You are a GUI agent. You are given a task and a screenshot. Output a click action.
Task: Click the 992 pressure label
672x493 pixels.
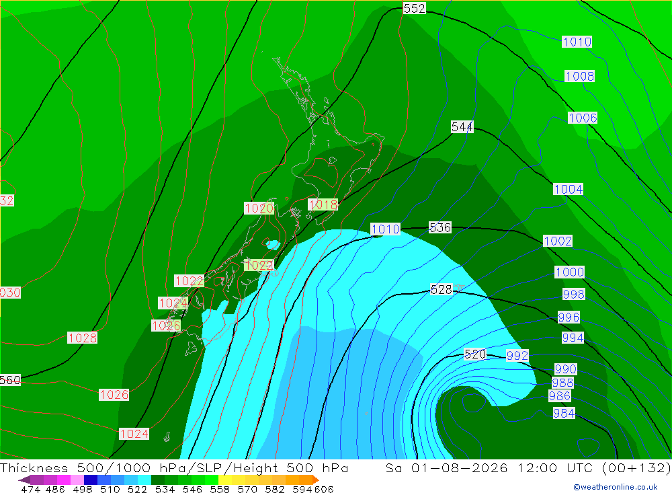tap(517, 356)
